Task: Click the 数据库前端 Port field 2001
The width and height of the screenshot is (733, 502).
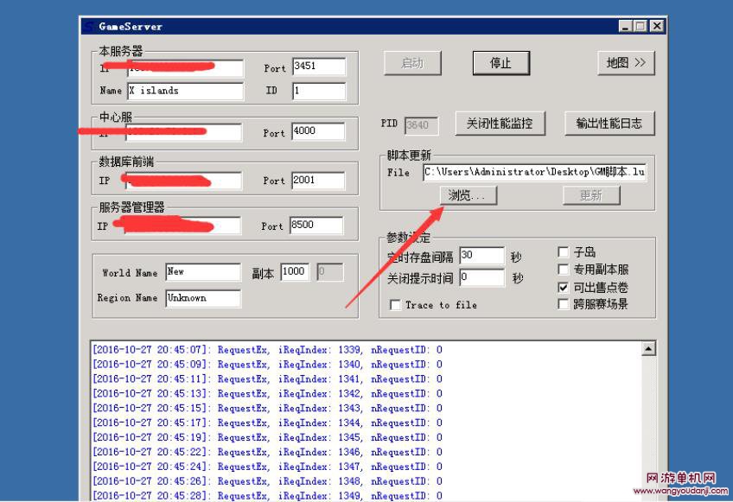Action: coord(318,181)
